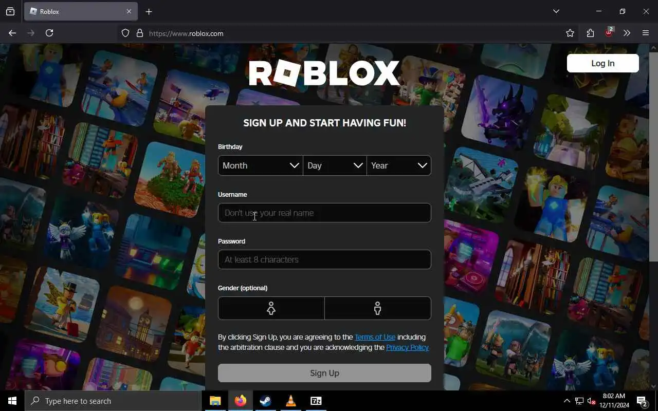The image size is (658, 411).
Task: Open the network status tray icon
Action: tap(579, 401)
